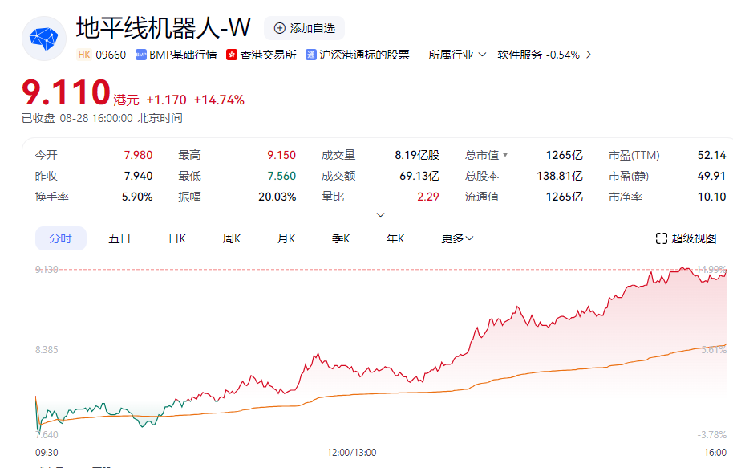Expand the 所属行业 dropdown
Viewport: 733px width, 468px height.
click(457, 55)
